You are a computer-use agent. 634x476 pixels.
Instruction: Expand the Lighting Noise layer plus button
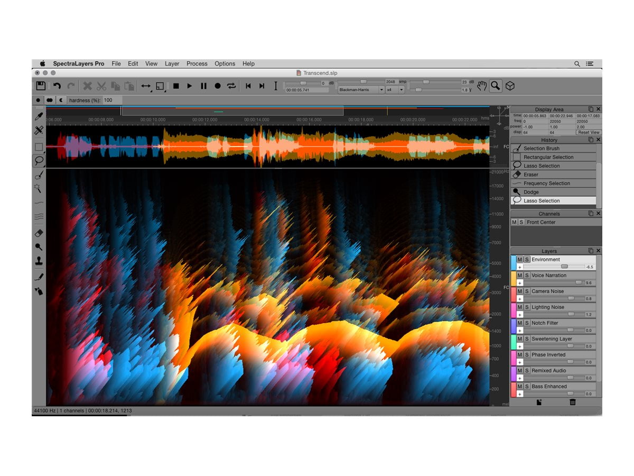(520, 315)
